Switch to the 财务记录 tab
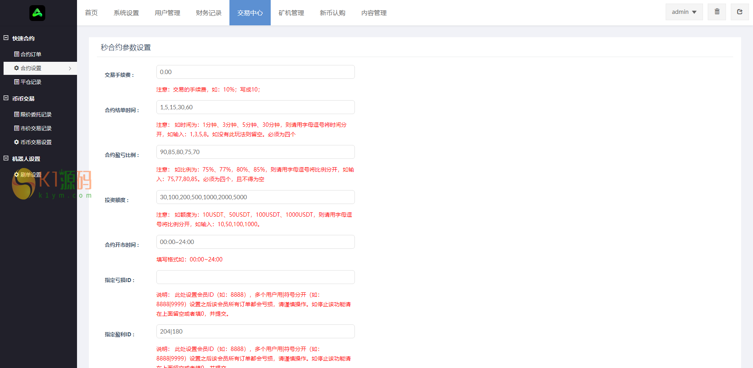 [x=208, y=13]
